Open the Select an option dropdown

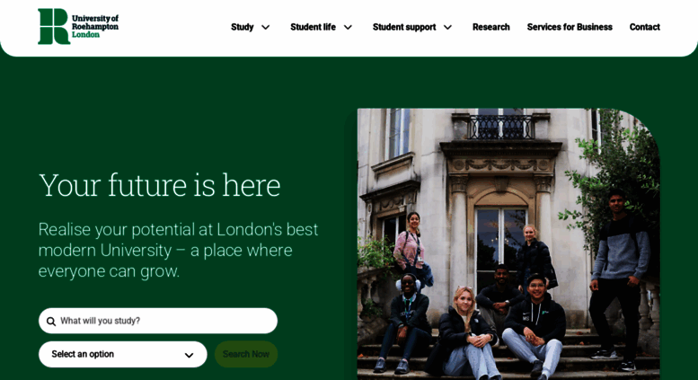point(123,354)
